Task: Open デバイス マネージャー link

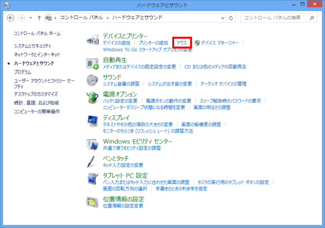Action: click(x=220, y=43)
